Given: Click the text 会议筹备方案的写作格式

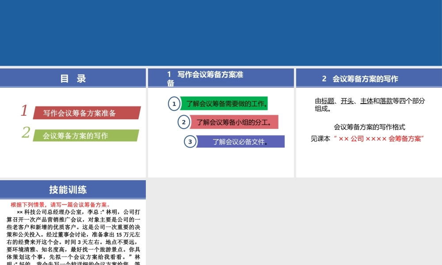Looking at the screenshot, I should 370,127.
